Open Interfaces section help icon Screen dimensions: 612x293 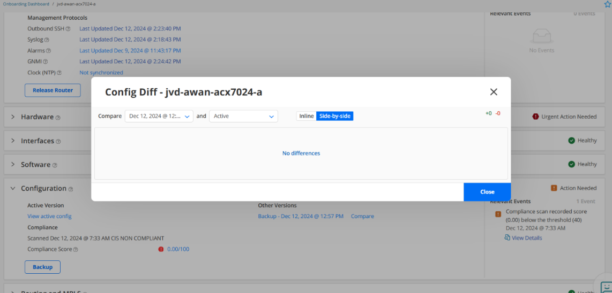pyautogui.click(x=58, y=142)
